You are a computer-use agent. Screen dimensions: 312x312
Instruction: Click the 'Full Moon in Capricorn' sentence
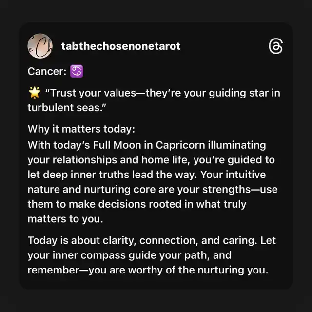tap(147, 145)
